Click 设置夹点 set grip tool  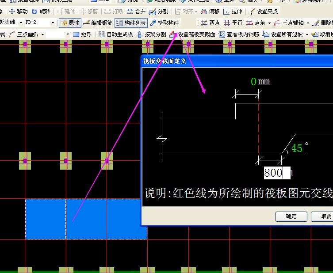263,11
